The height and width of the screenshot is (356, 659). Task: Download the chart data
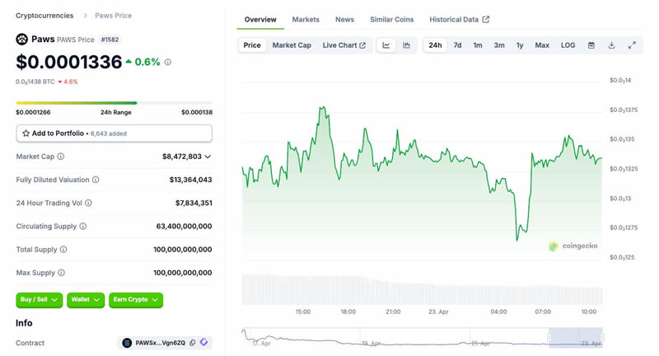tap(611, 45)
